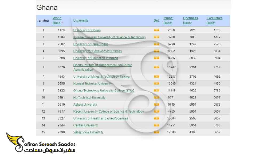
Task: Open University of Health and Allied Sciences link
Action: (x=100, y=118)
